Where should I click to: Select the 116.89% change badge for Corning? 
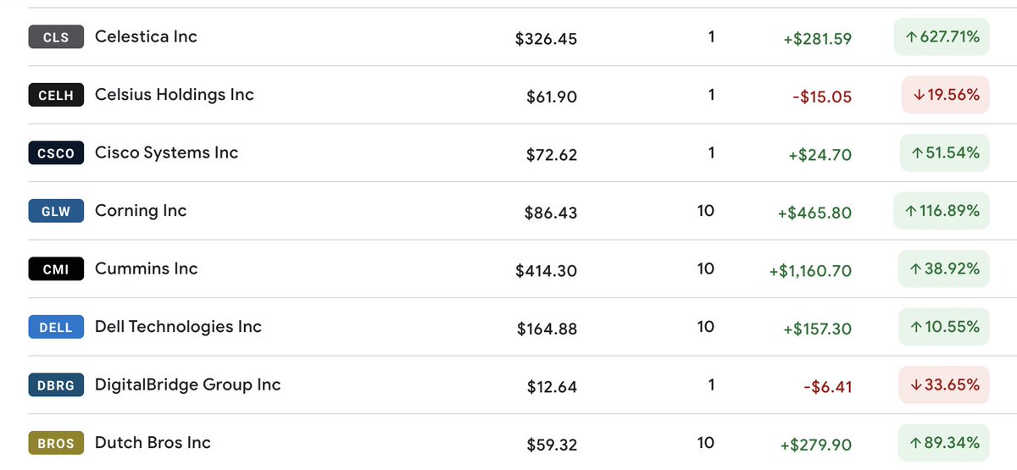tap(942, 211)
